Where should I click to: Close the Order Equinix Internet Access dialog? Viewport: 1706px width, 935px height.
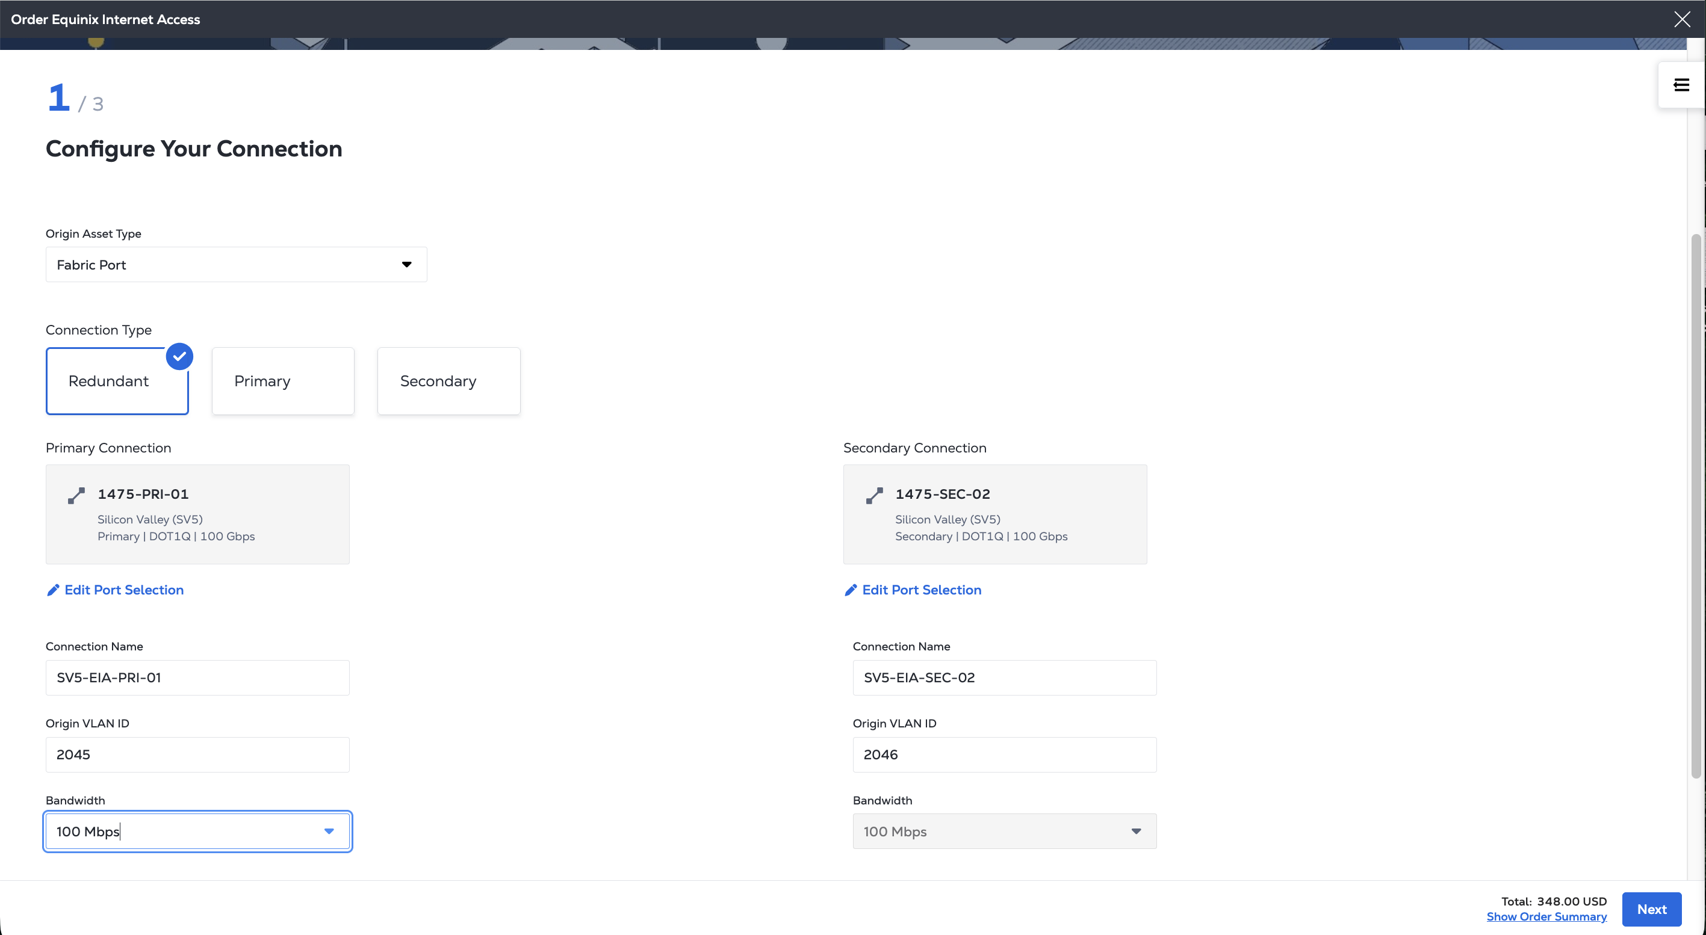click(1681, 19)
